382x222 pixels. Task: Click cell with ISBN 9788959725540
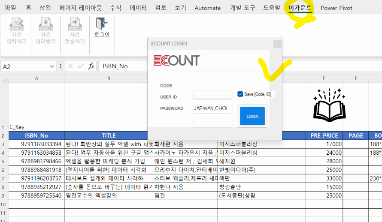coord(36,195)
